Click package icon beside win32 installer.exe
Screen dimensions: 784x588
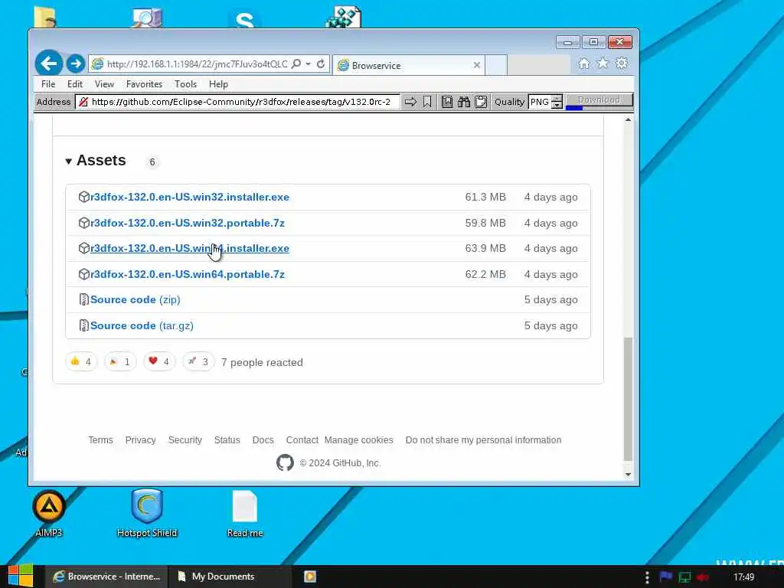point(84,197)
